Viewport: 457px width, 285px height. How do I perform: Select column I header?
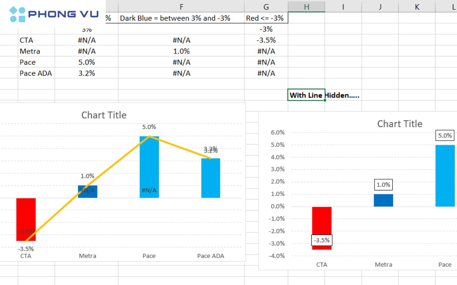pyautogui.click(x=343, y=7)
